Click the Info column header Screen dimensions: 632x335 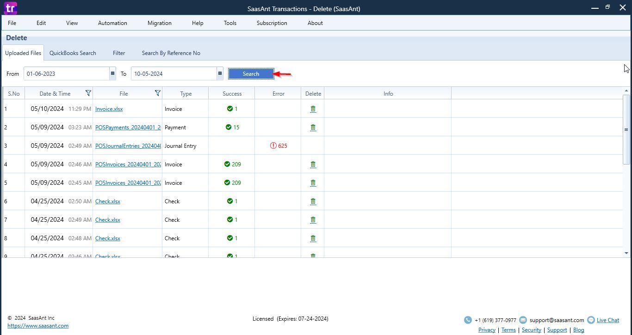[388, 93]
